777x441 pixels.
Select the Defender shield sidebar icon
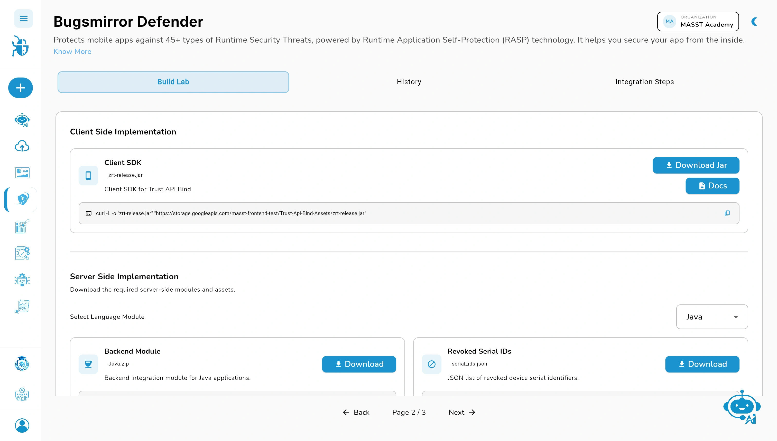22,199
